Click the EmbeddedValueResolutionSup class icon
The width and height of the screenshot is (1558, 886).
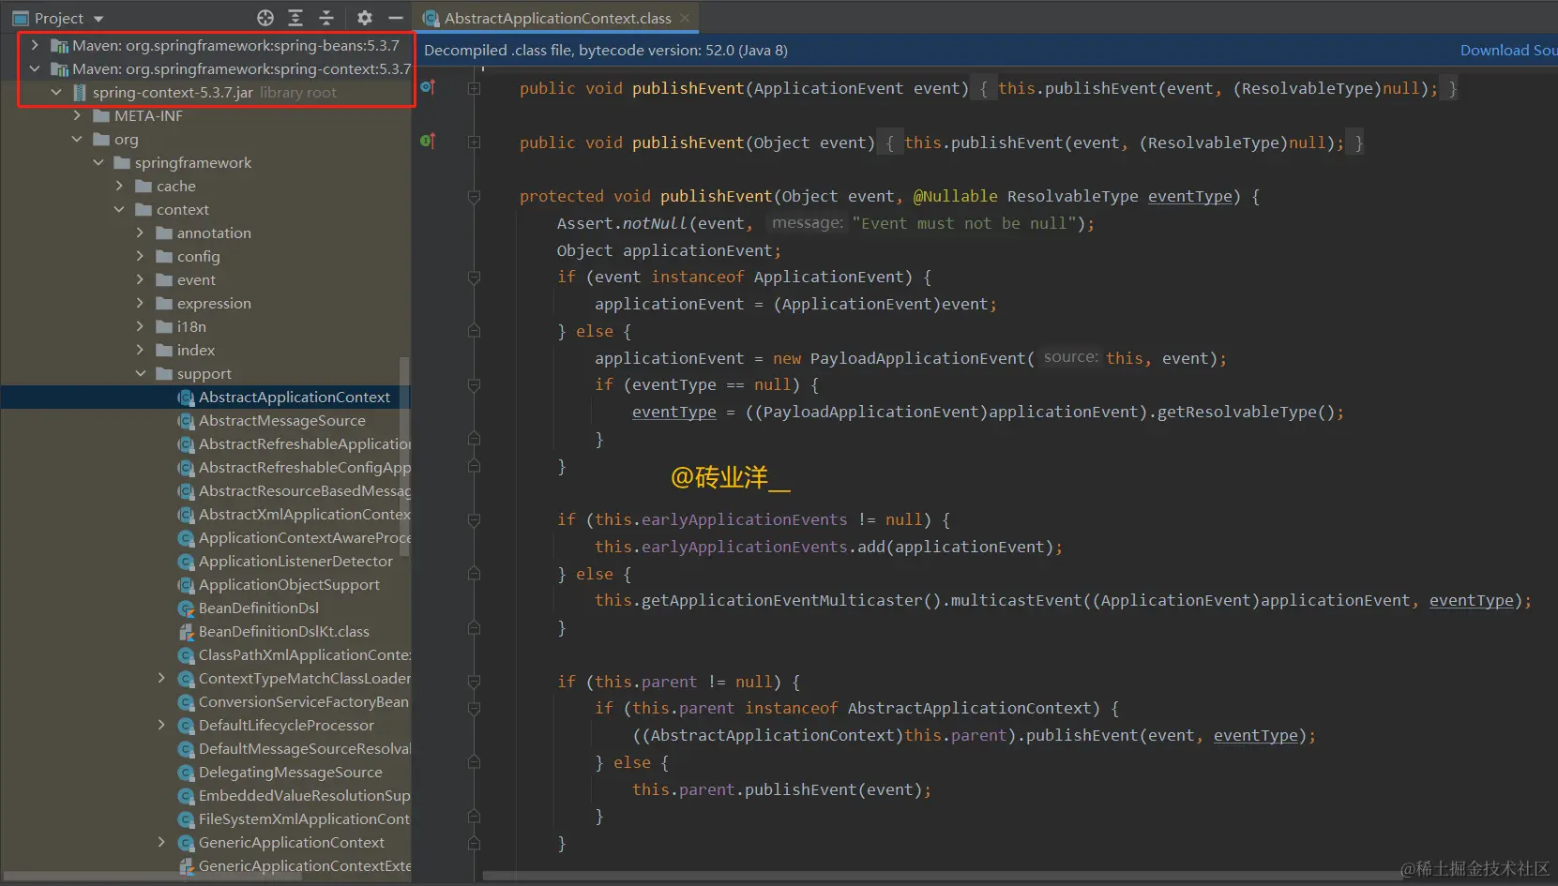click(x=186, y=796)
